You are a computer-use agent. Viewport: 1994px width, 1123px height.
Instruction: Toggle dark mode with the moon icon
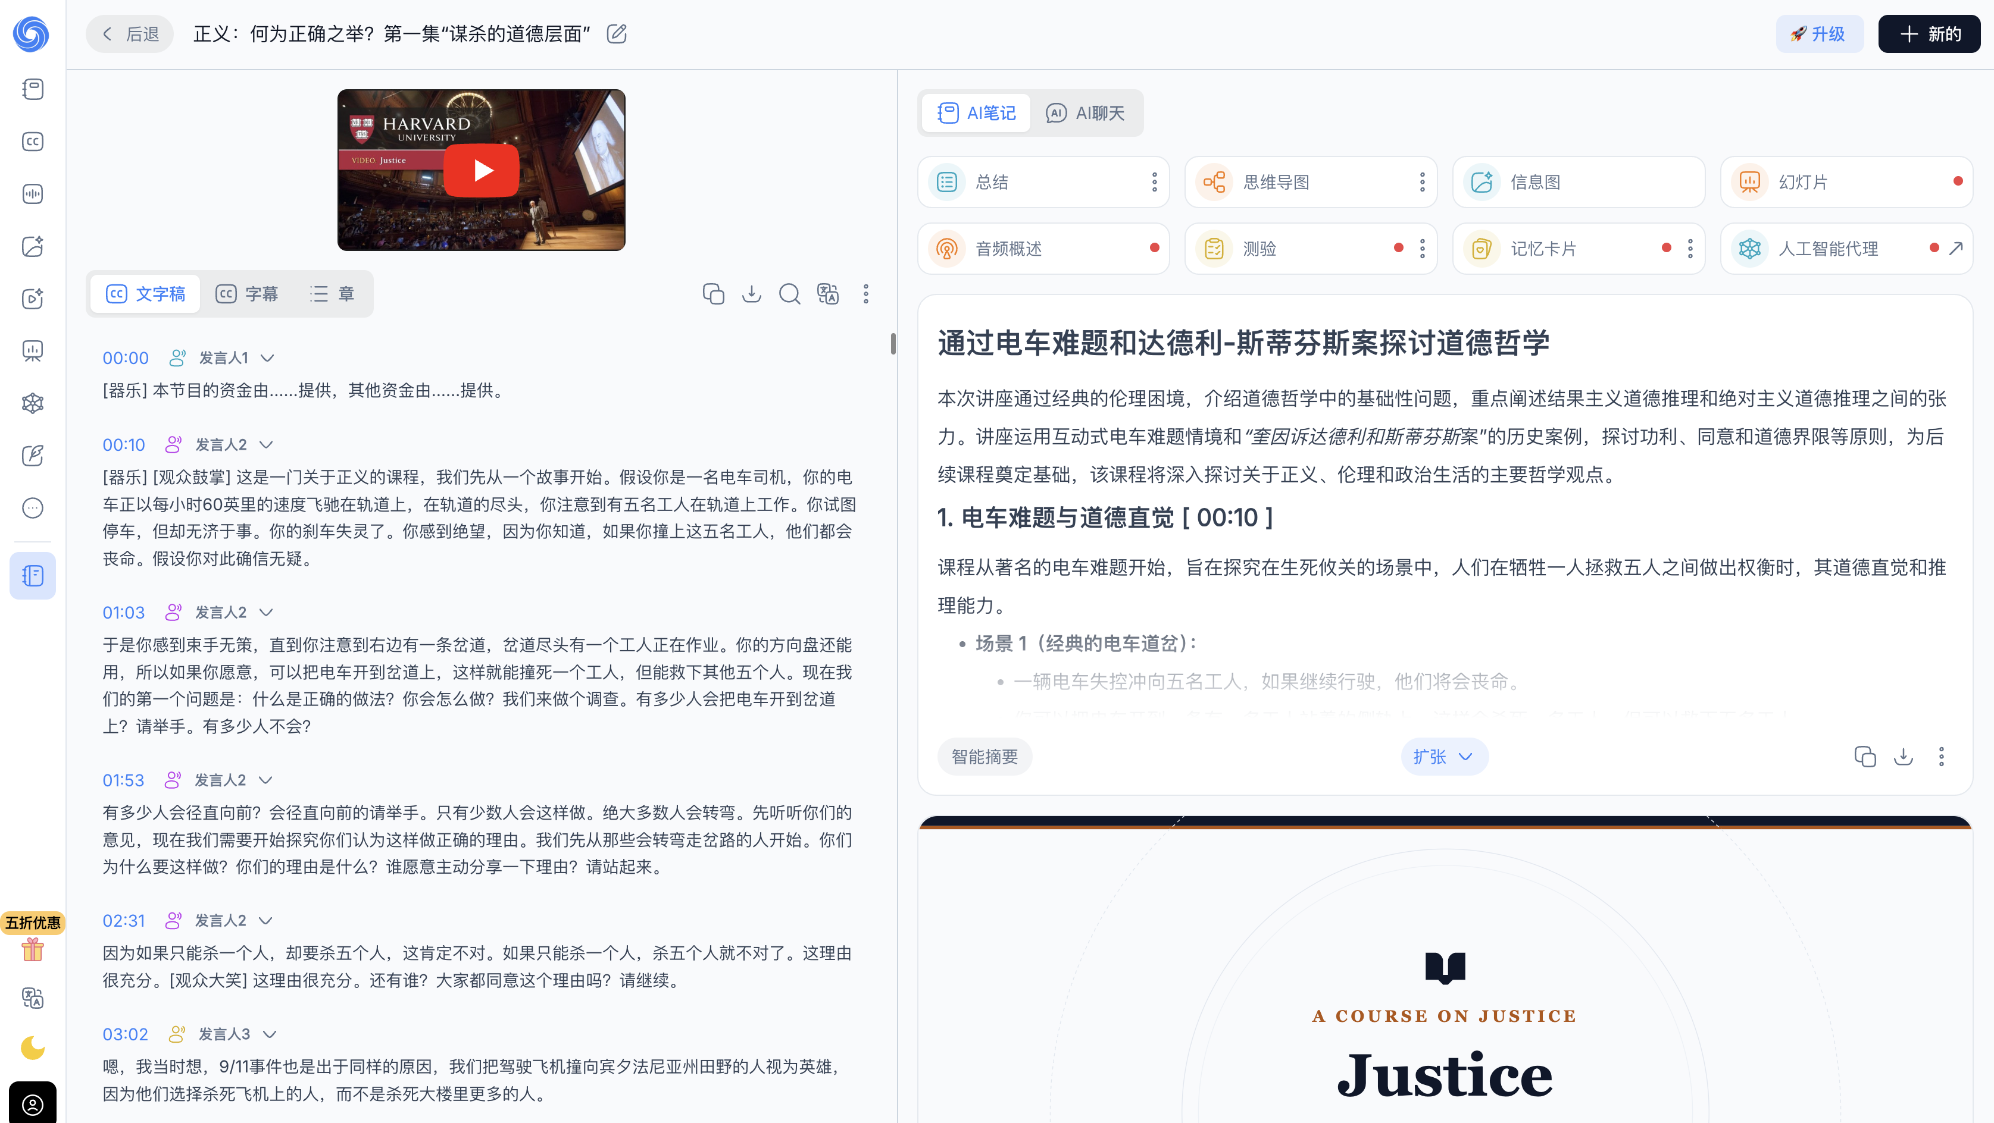(33, 1048)
